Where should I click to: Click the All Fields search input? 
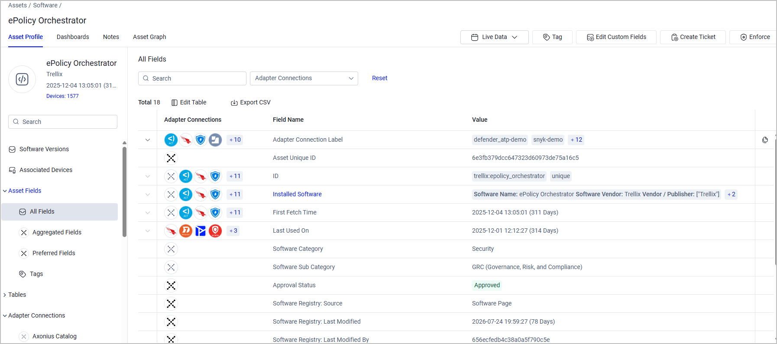(192, 78)
